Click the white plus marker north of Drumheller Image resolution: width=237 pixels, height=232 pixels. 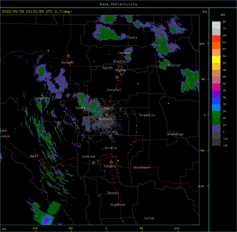point(168,103)
